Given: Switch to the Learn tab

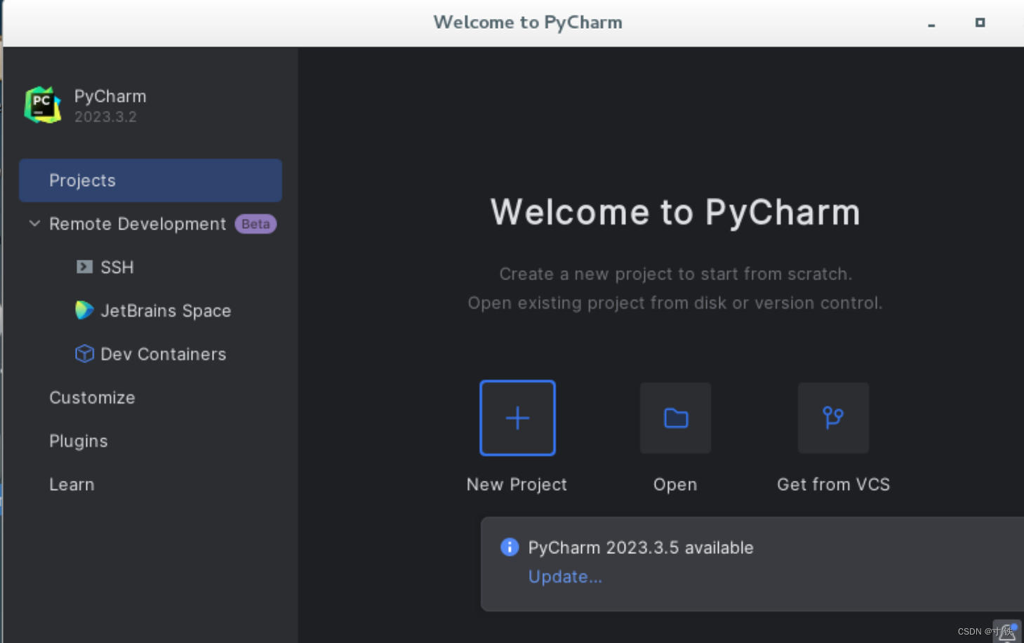Looking at the screenshot, I should pos(72,484).
